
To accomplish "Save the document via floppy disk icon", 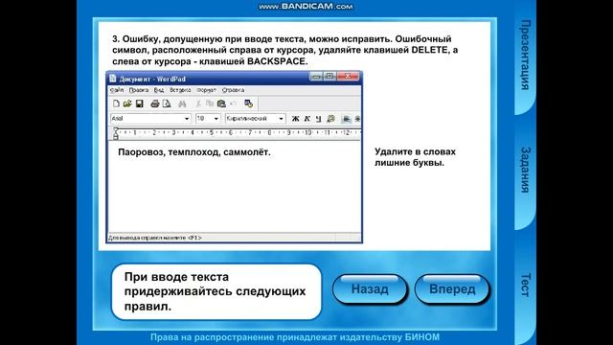I will click(x=139, y=103).
